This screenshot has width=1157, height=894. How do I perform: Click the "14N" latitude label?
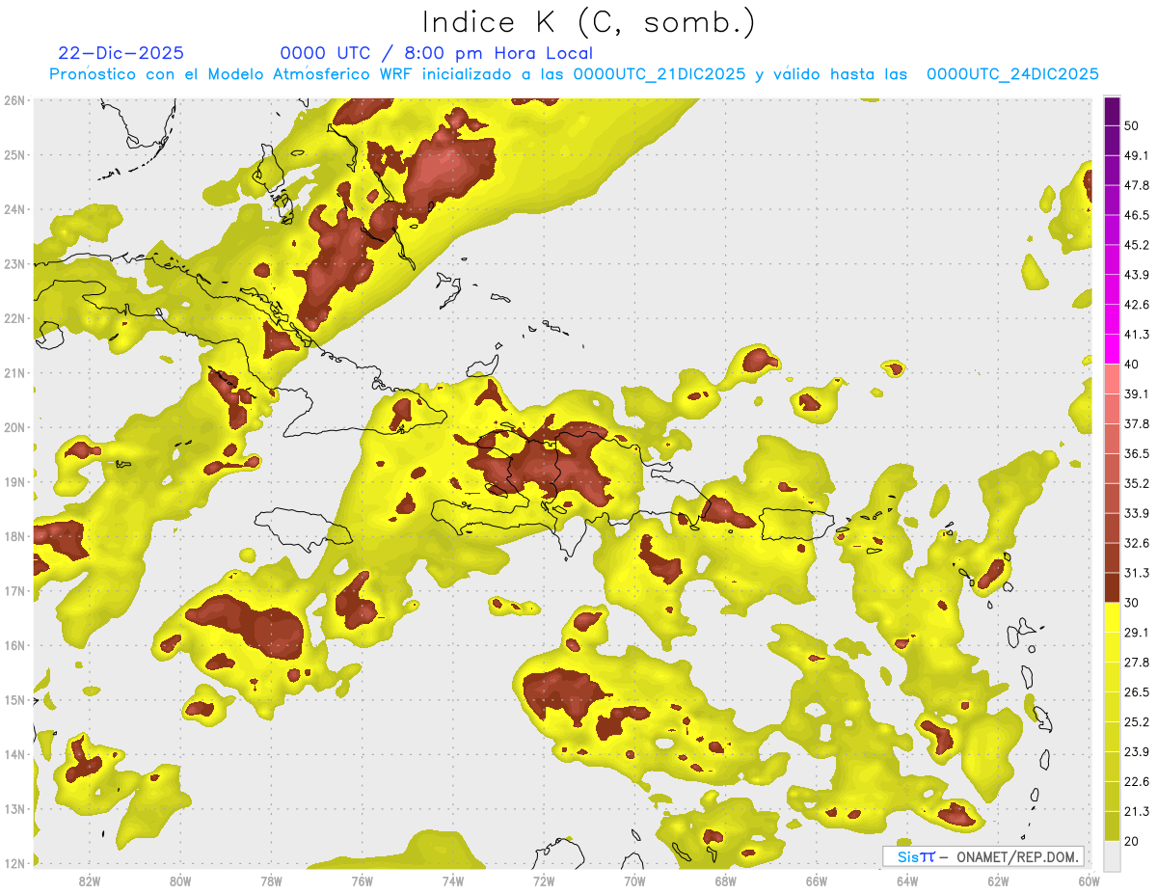(14, 754)
